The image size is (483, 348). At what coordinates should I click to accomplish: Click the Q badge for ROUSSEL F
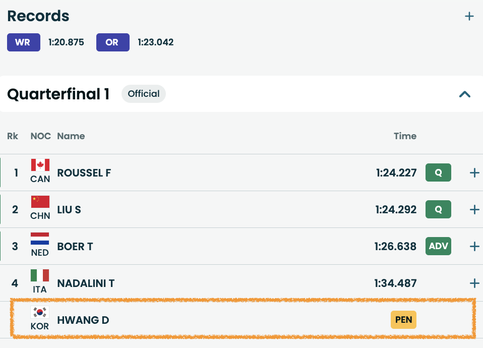438,172
